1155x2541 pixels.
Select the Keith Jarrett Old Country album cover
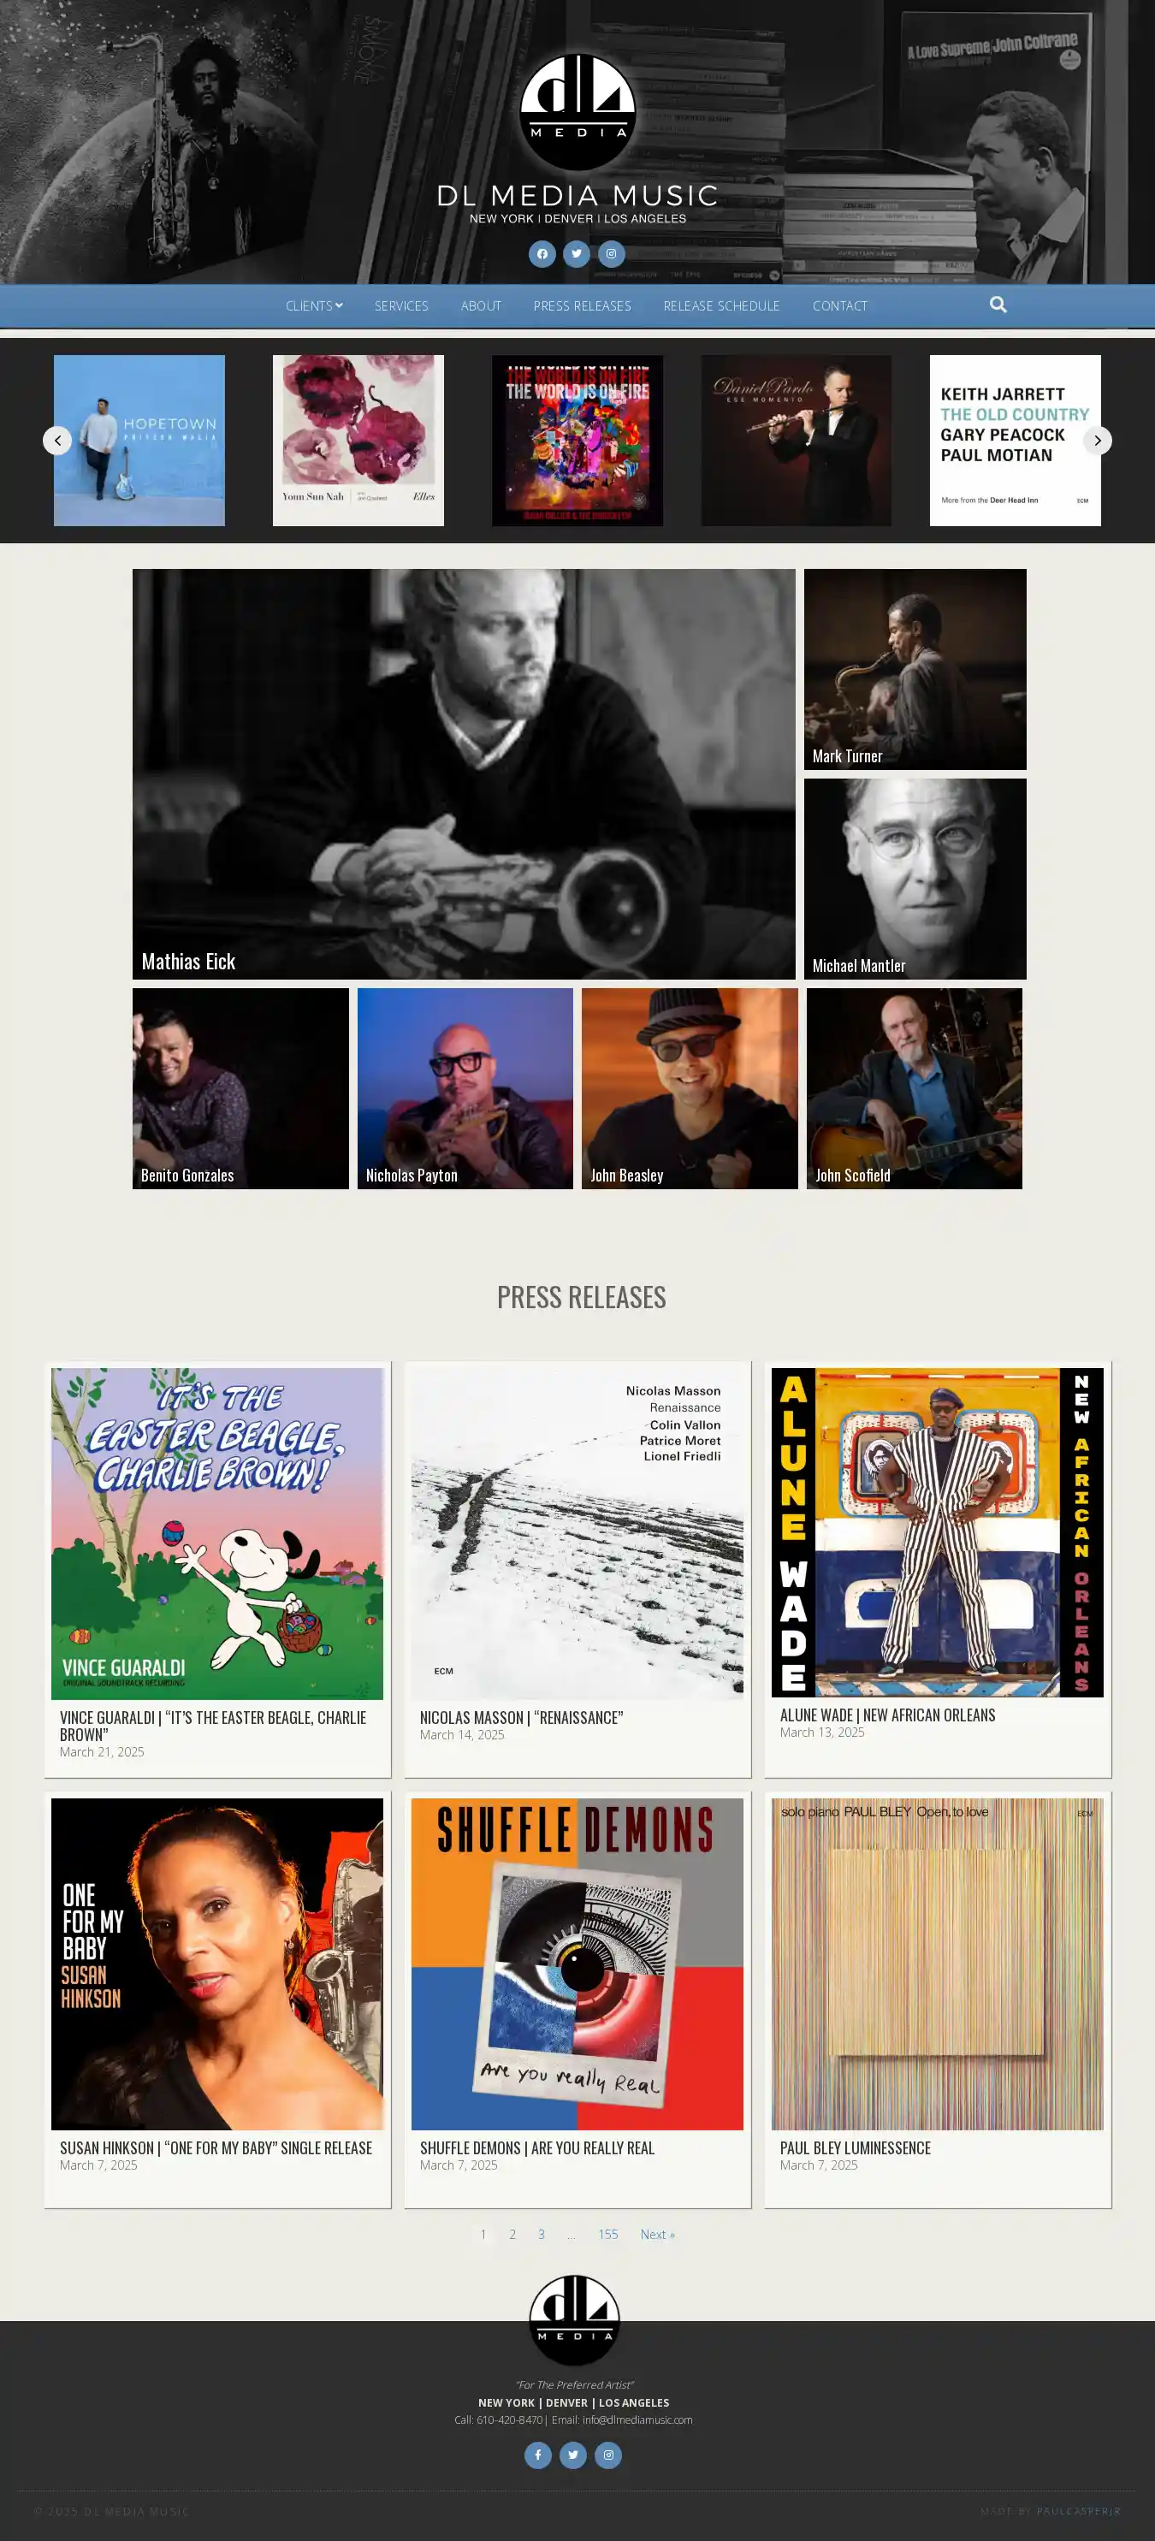click(x=1015, y=440)
